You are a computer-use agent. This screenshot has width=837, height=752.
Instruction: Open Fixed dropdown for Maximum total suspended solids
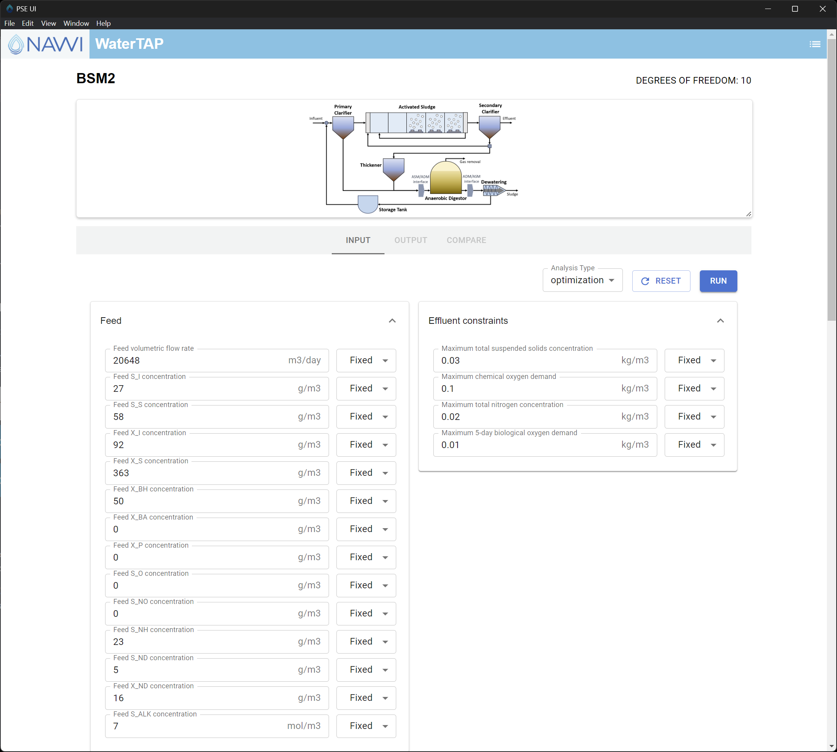[x=694, y=360]
